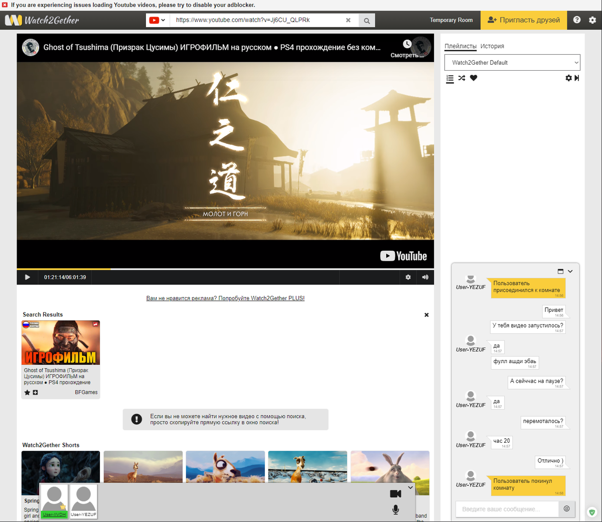Click the video URL input field

tap(256, 20)
